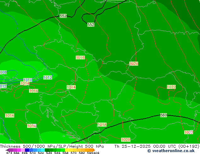Click the red 1018 isobar label
Screen dimensions: 200x154
coord(102,125)
